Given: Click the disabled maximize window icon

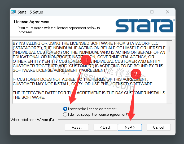Looking at the screenshot, I should (x=152, y=12).
